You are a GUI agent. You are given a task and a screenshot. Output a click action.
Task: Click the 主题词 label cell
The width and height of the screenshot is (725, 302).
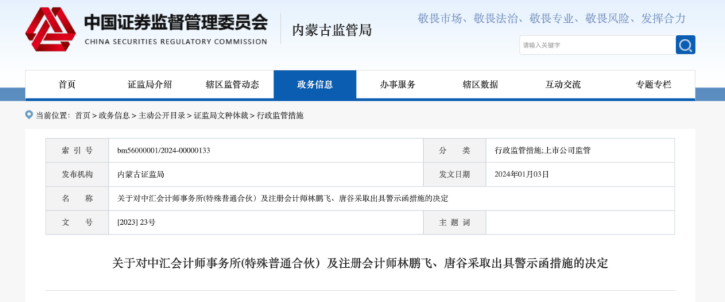pyautogui.click(x=454, y=222)
